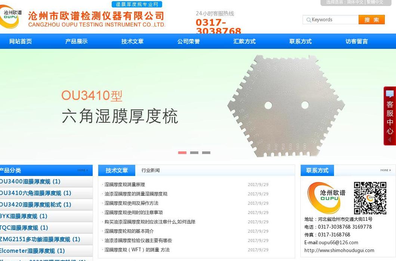Viewport: 396px width, 261px height.
Task: Open category Elcometer湿膜厚度规 (1)
Action: click(x=33, y=251)
